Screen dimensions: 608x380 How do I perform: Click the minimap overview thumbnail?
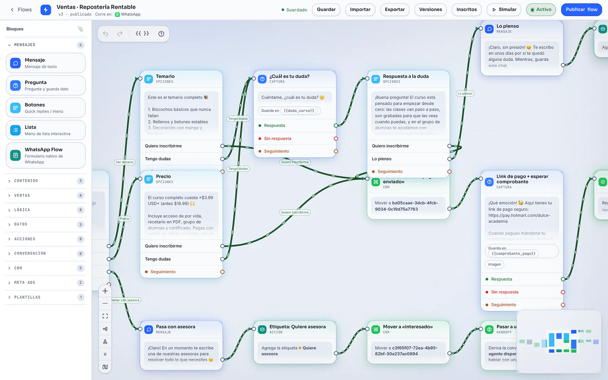(559, 341)
